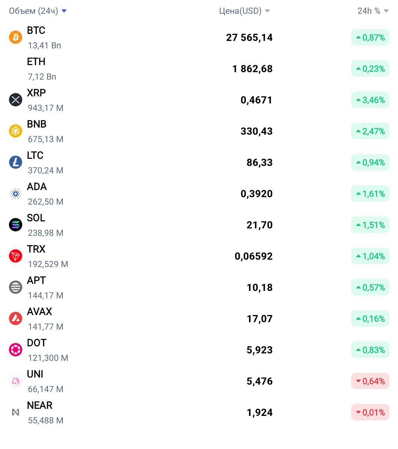Open the ETH row ticker label
398x449 pixels.
tap(36, 61)
